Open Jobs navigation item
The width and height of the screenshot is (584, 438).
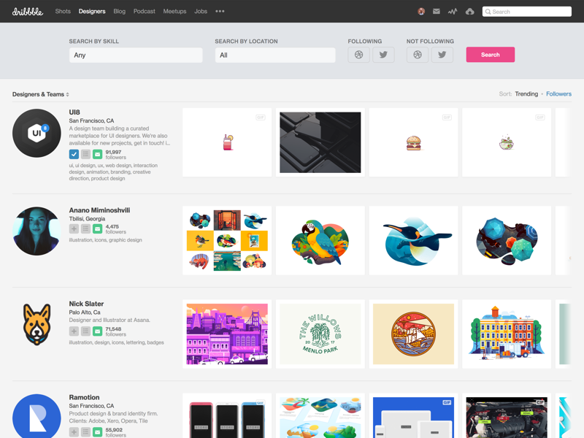[201, 11]
